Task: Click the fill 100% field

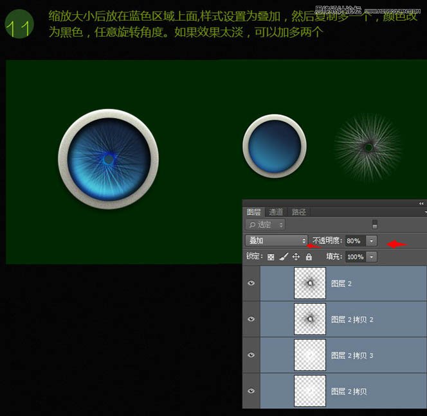Action: (x=356, y=257)
